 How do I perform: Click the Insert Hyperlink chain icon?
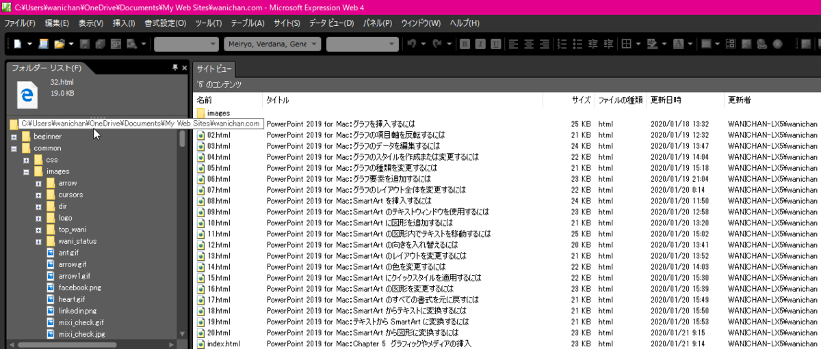[x=761, y=44]
